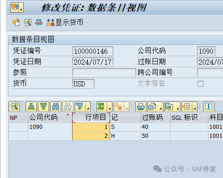This screenshot has height=178, width=223.
Task: Click the display line item details magnifier in the application toolbar
Action: (x=28, y=22)
